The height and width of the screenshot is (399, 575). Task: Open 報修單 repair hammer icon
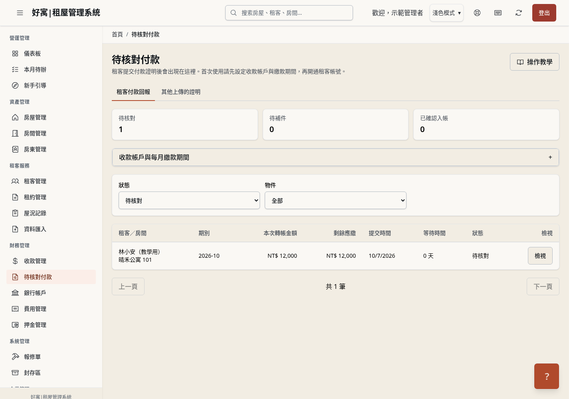15,357
